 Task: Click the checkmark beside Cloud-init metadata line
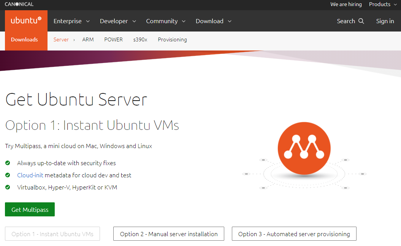(x=8, y=175)
